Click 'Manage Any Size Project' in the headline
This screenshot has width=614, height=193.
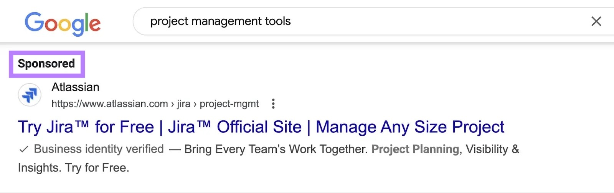coord(410,127)
